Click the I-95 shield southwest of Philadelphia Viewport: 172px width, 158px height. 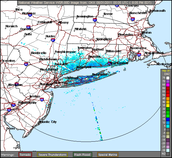tap(9, 110)
